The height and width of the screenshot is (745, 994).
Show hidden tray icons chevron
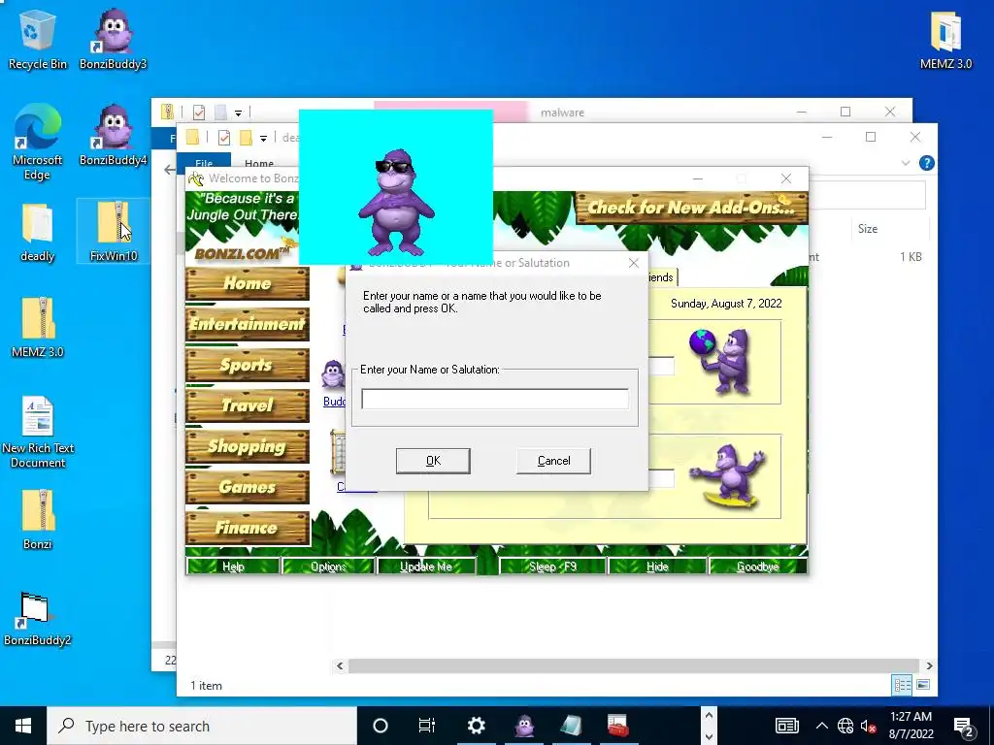[x=821, y=726]
